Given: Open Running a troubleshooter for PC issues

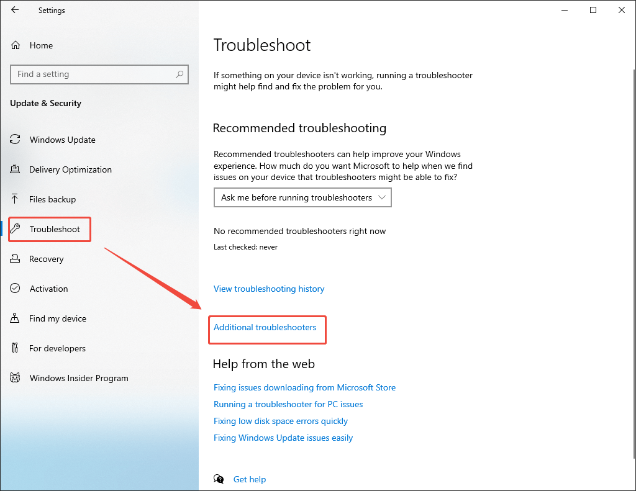Looking at the screenshot, I should tap(288, 404).
